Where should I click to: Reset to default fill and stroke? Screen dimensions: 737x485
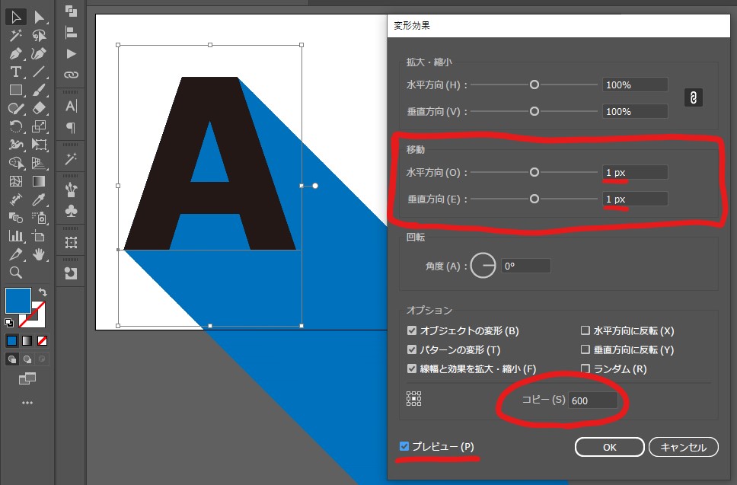[x=8, y=322]
